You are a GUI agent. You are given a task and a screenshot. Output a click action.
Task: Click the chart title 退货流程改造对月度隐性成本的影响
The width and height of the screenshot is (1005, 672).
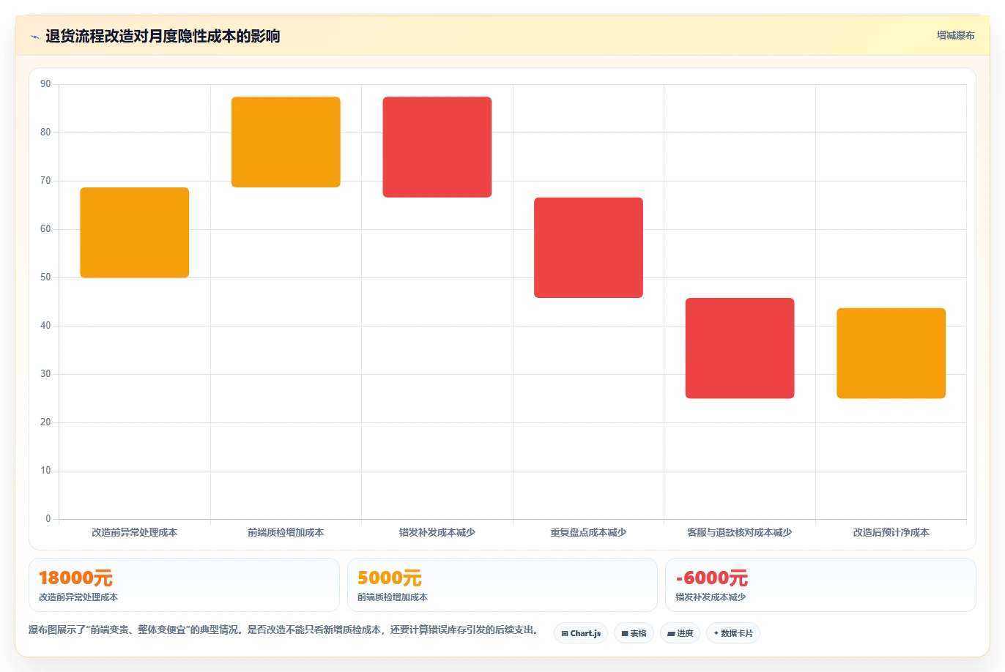[x=163, y=36]
